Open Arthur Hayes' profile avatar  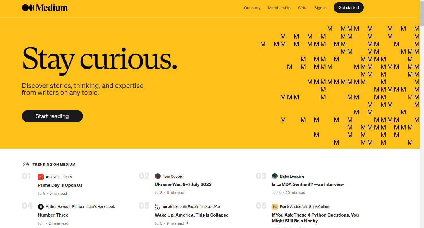click(x=41, y=207)
